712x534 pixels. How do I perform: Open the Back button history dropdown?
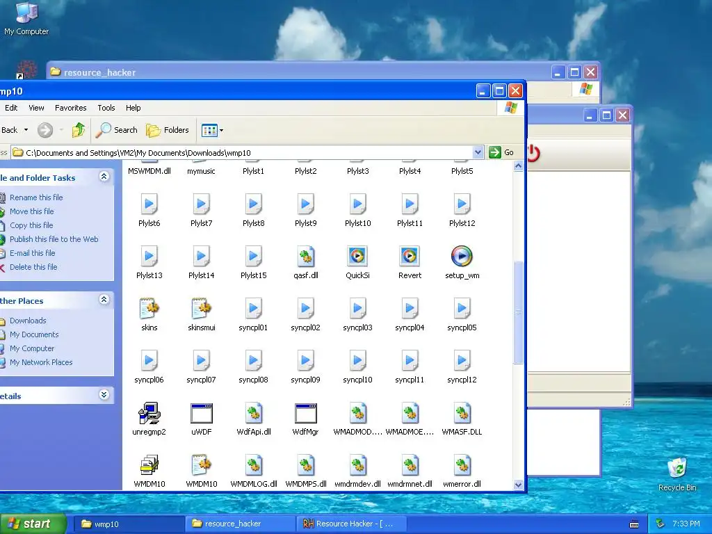tap(26, 130)
